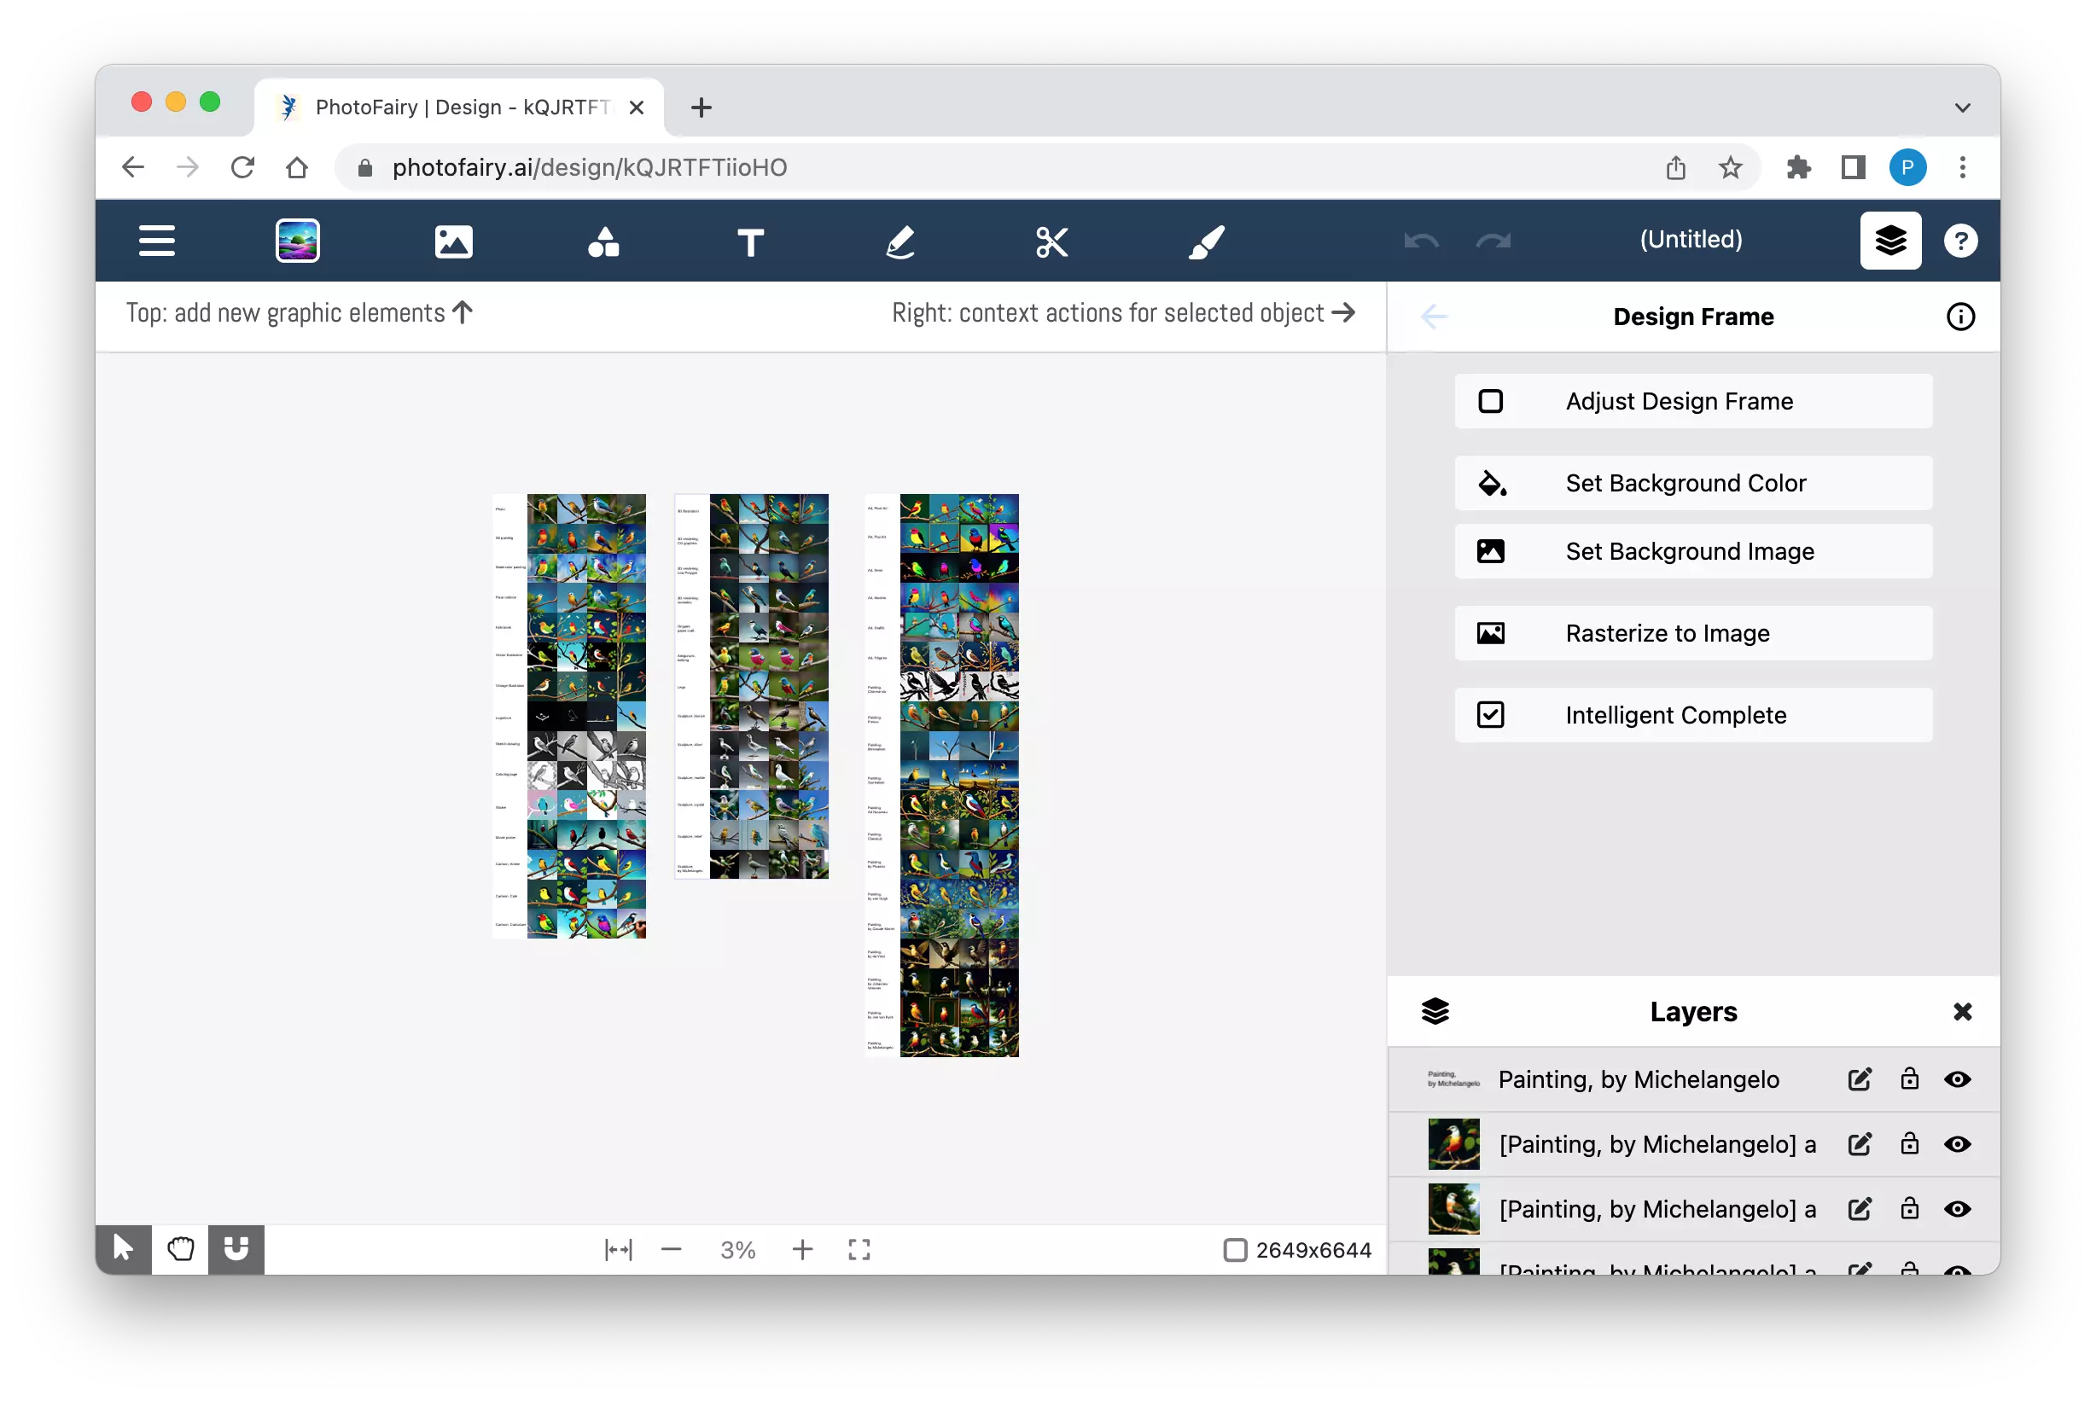This screenshot has height=1401, width=2096.
Task: Expand the hamburger menu
Action: 154,241
